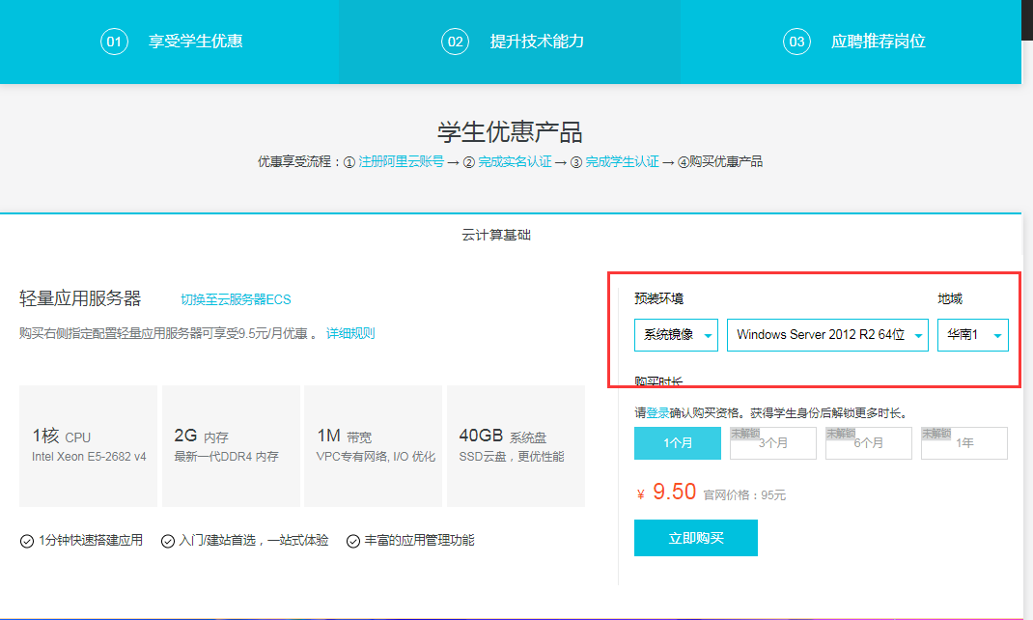Choose the locked 3个月 duration option

tap(772, 442)
